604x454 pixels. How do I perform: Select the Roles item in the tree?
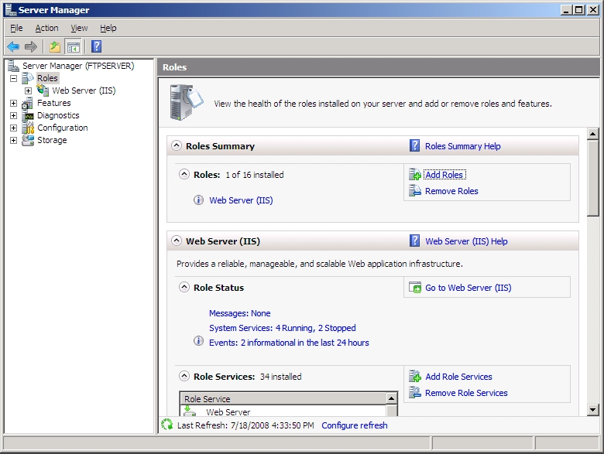[x=47, y=78]
